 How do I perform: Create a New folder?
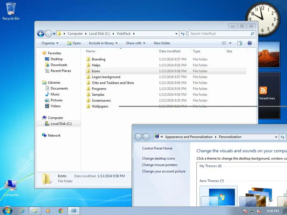point(162,43)
